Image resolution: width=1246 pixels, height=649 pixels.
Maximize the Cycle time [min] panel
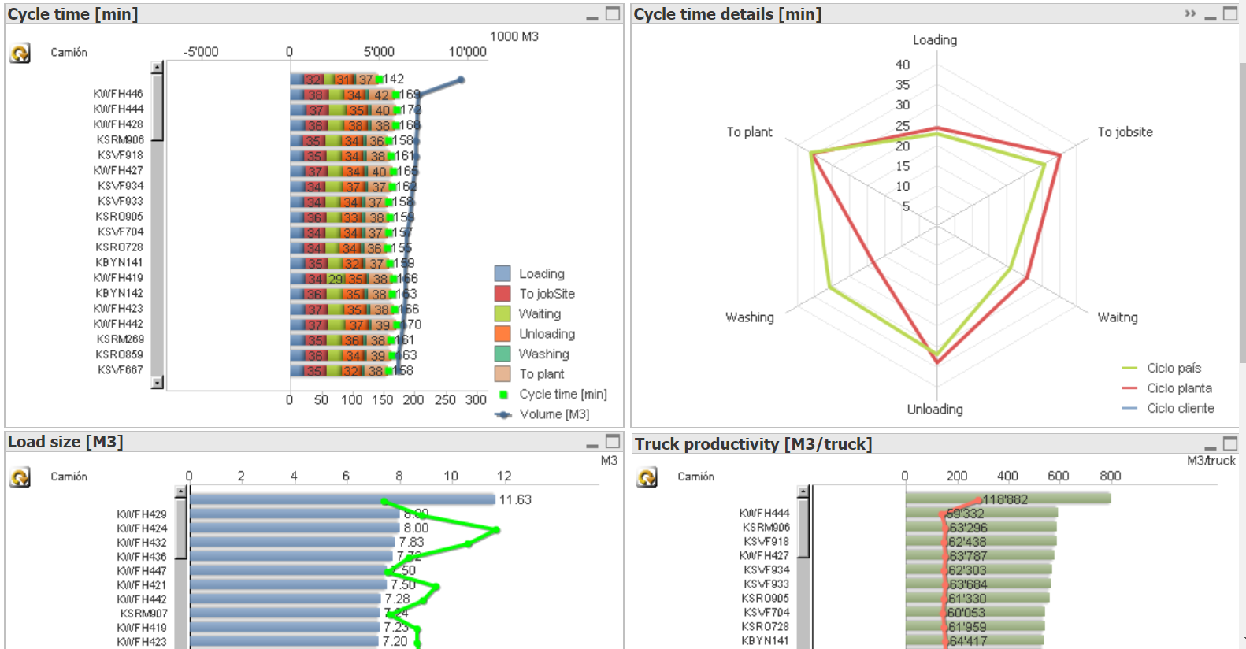coord(613,13)
